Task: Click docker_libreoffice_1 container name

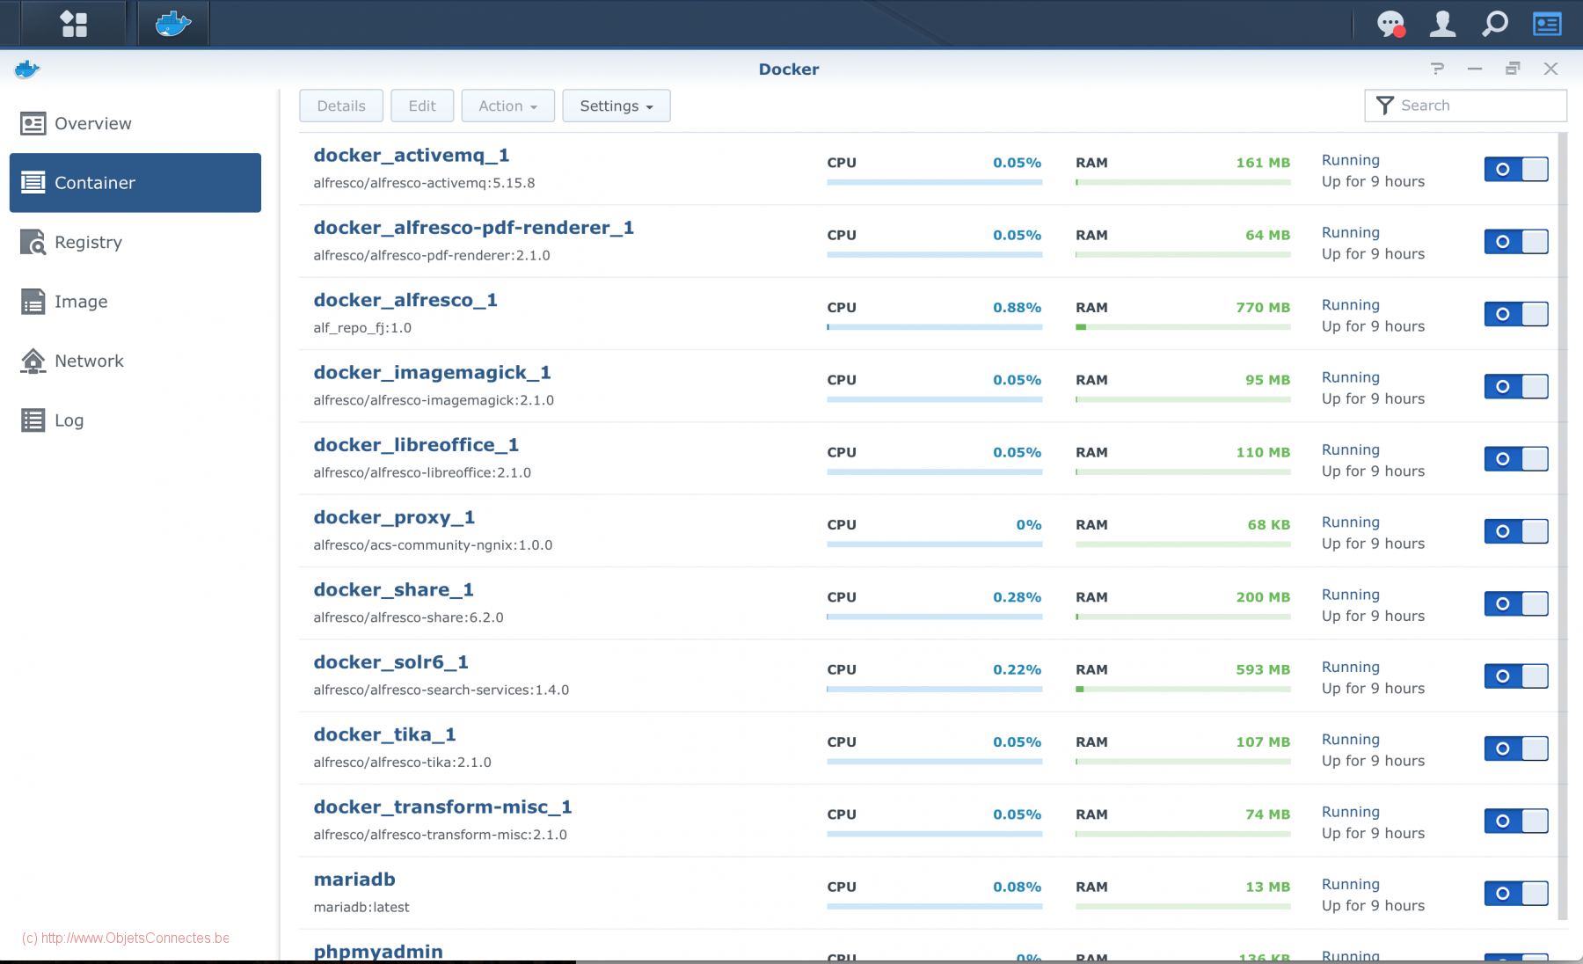Action: pos(416,445)
